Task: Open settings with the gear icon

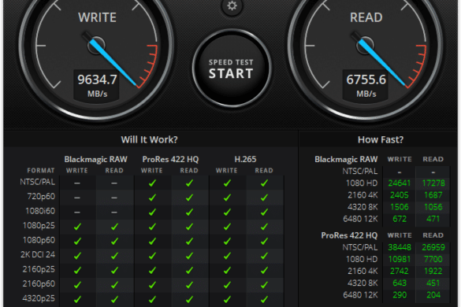Action: tap(232, 6)
